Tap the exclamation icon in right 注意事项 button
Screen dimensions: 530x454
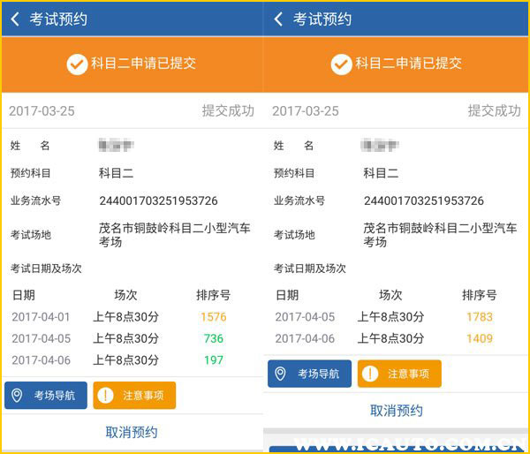coord(371,374)
